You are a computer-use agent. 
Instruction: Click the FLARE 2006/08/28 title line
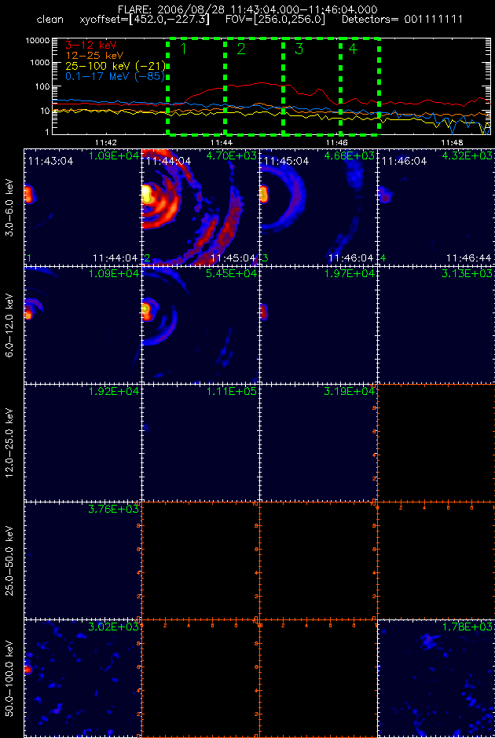(247, 9)
